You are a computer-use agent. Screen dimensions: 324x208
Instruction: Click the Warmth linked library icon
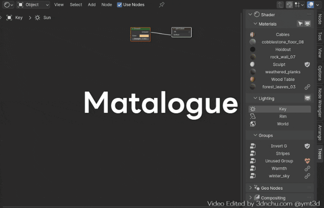(307, 168)
